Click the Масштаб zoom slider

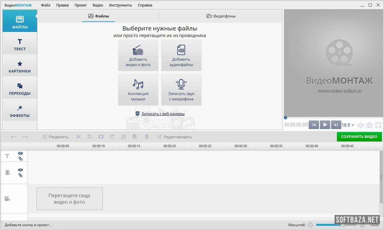(336, 225)
